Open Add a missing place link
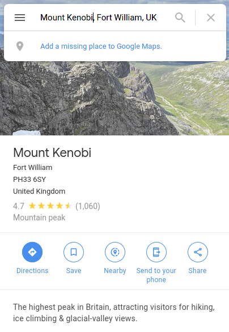This screenshot has width=229, height=332. tap(101, 46)
